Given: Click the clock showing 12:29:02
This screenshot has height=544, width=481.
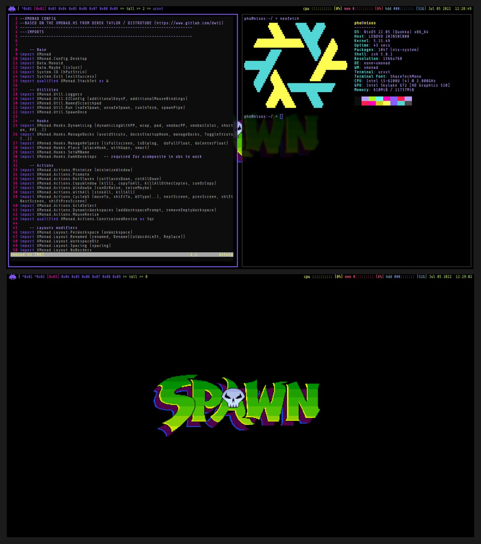Looking at the screenshot, I should [x=464, y=277].
